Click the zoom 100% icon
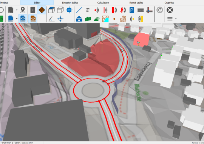 [x=69, y=10]
